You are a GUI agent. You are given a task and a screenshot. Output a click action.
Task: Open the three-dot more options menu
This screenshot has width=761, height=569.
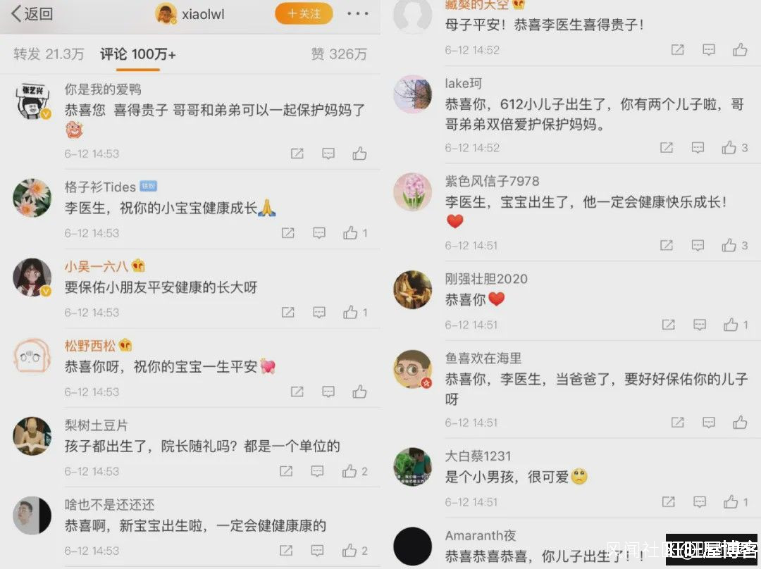[358, 13]
